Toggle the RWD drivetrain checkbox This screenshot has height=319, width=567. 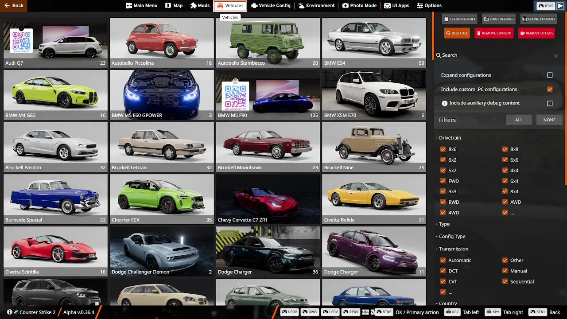pyautogui.click(x=443, y=202)
